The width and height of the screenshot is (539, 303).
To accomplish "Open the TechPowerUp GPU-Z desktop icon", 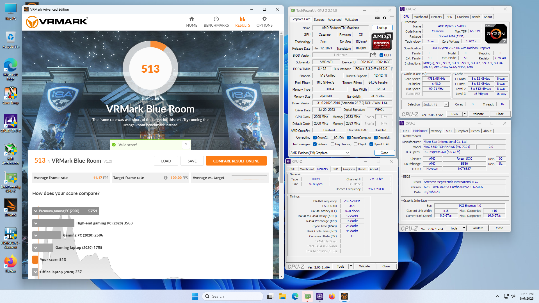I will [x=11, y=182].
